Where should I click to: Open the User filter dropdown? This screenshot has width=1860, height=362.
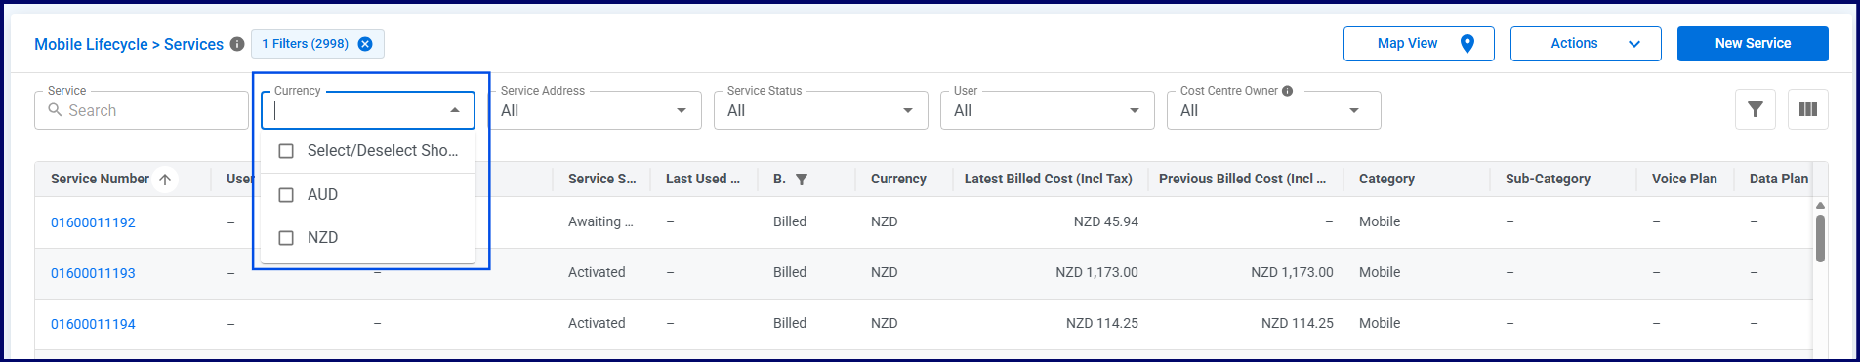click(x=1048, y=110)
